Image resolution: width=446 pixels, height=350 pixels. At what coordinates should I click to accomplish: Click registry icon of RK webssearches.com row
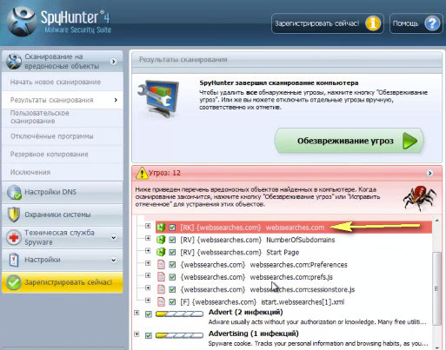(x=161, y=228)
